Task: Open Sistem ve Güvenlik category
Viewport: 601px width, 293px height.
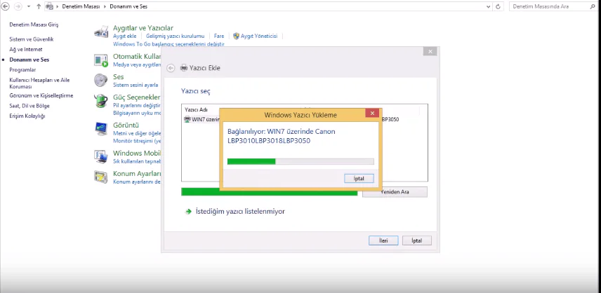Action: [32, 39]
